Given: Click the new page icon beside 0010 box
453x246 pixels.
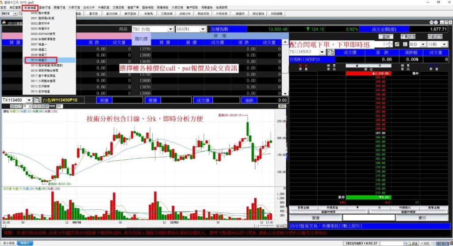Looking at the screenshot, I should click(x=20, y=14).
